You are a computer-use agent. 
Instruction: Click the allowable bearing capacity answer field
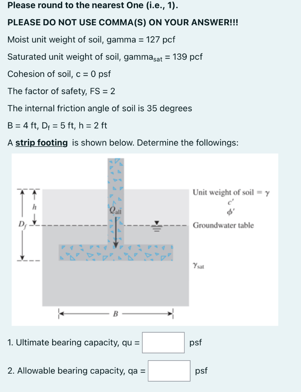point(168,371)
